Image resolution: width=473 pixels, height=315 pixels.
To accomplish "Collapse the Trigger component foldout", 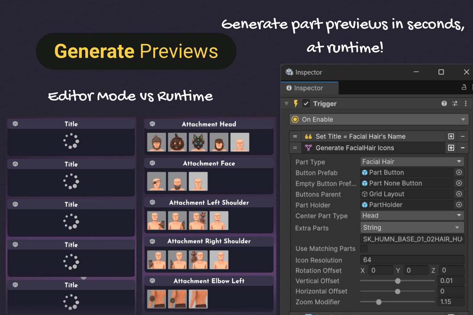I will tap(286, 104).
